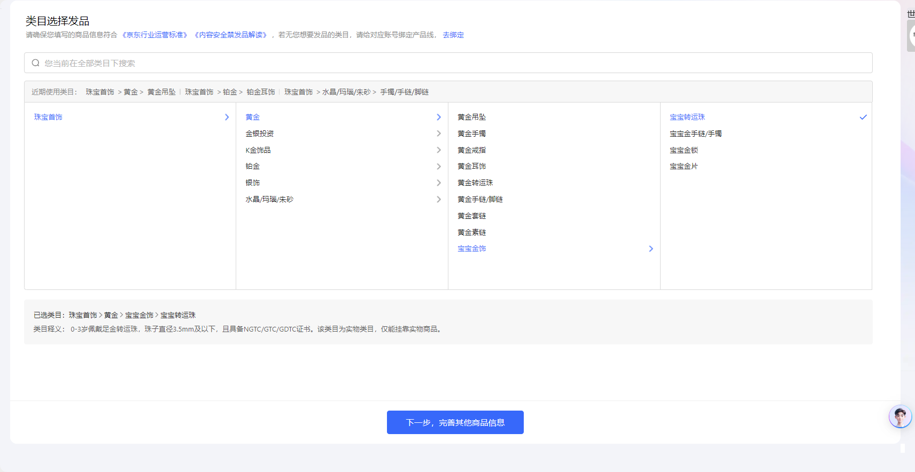The height and width of the screenshot is (472, 915).
Task: Click the chevron beside 银饰
Action: (x=439, y=183)
